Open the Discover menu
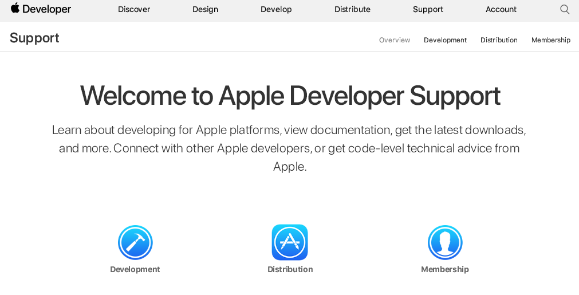Viewport: 579px width, 295px height. tap(134, 10)
